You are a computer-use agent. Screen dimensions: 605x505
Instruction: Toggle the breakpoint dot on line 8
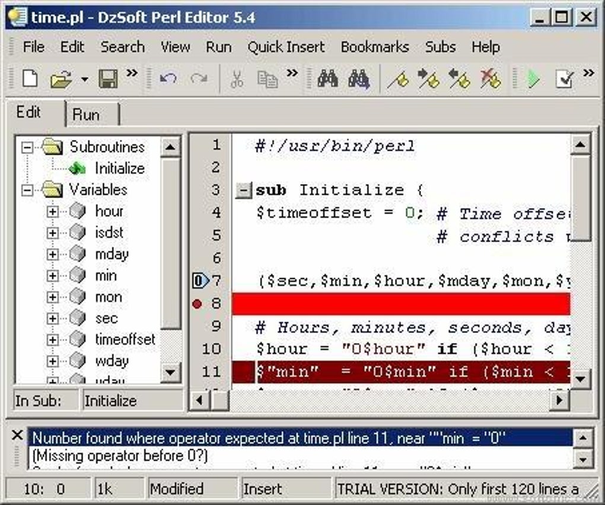coord(197,304)
